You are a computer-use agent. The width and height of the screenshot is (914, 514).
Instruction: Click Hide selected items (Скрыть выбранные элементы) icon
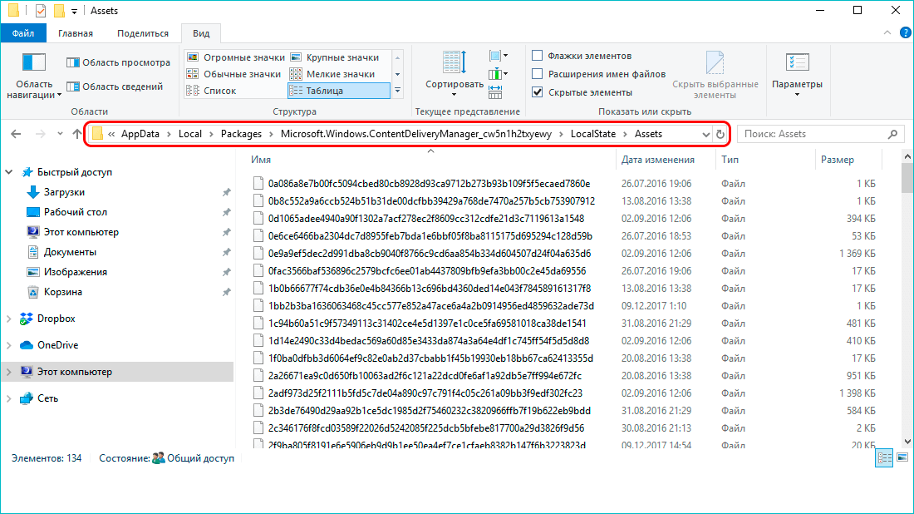click(715, 65)
